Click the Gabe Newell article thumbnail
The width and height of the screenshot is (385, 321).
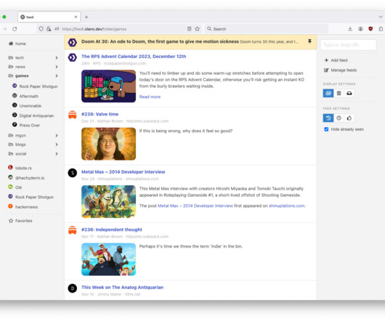(x=108, y=144)
